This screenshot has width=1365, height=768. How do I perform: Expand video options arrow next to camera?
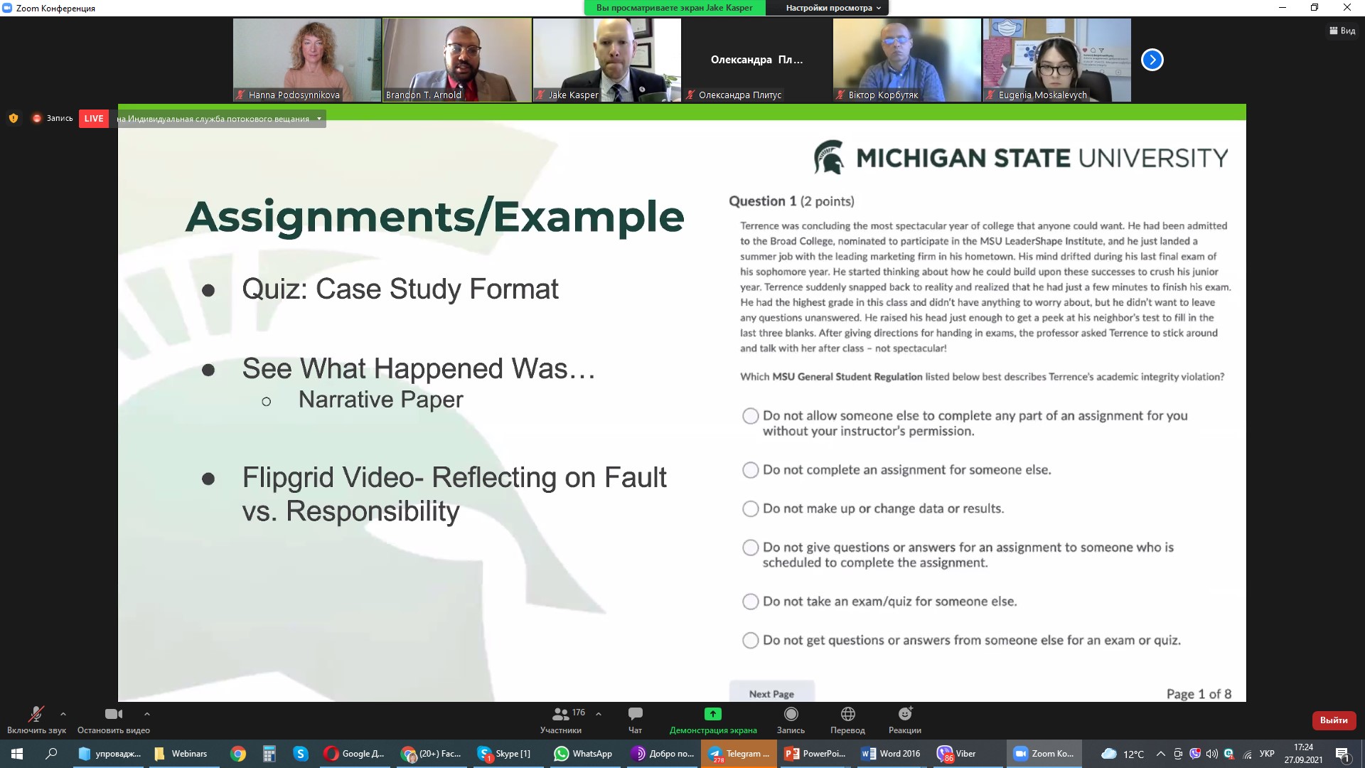point(147,714)
